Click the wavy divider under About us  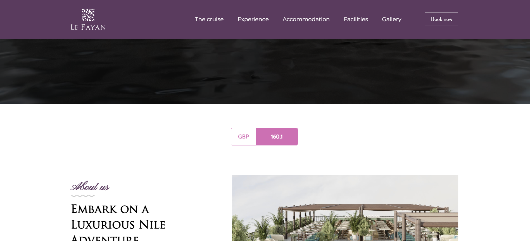83,196
